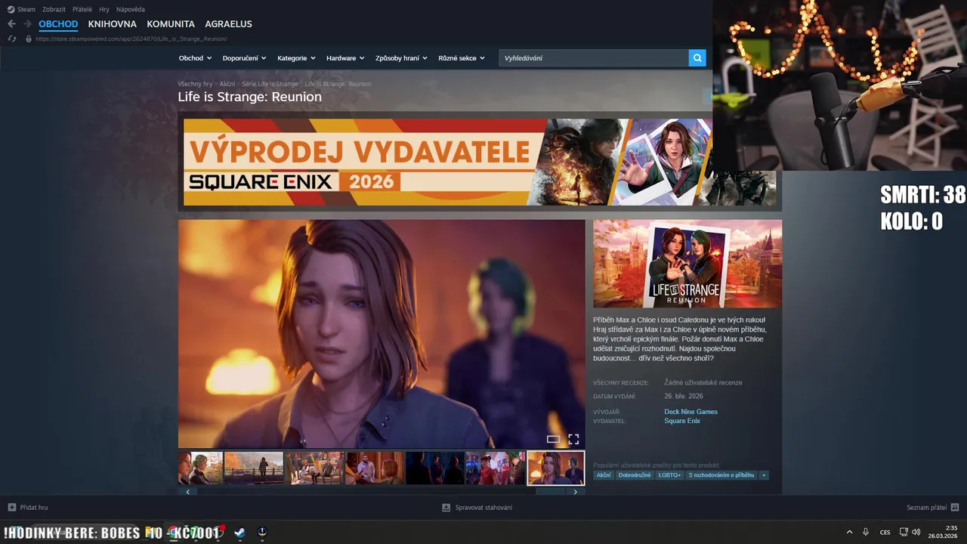Open Steam from the Windows taskbar

pyautogui.click(x=239, y=533)
